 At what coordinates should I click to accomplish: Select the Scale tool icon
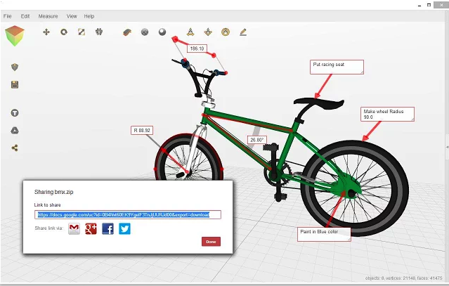(82, 32)
